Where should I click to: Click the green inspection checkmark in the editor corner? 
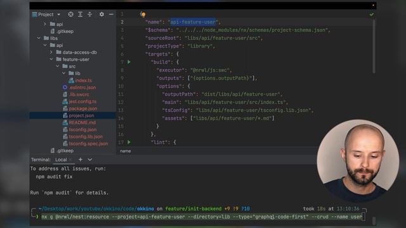pos(372,15)
